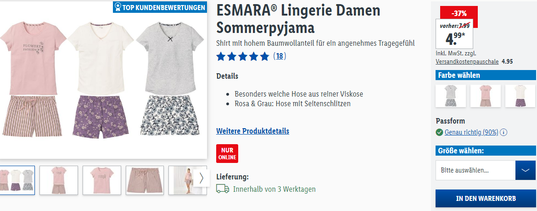The image size is (537, 211).
Task: Open the Weitere Produktdetails link
Action: [253, 131]
